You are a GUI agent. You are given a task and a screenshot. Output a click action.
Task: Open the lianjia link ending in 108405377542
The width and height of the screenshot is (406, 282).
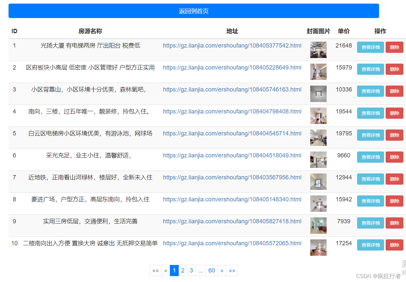[x=232, y=46]
